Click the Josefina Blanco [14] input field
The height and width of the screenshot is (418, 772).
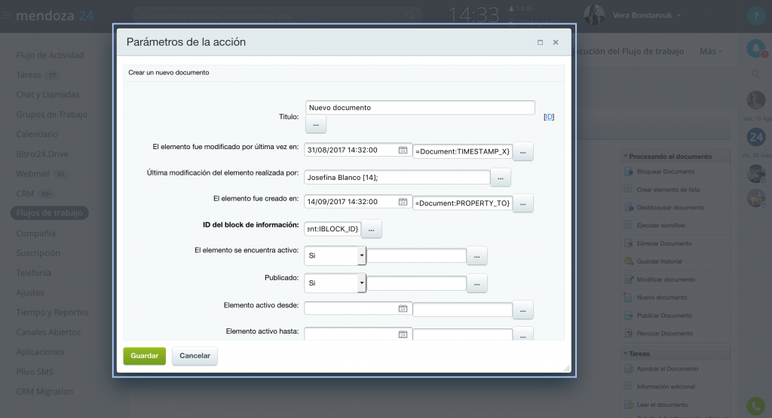(397, 178)
